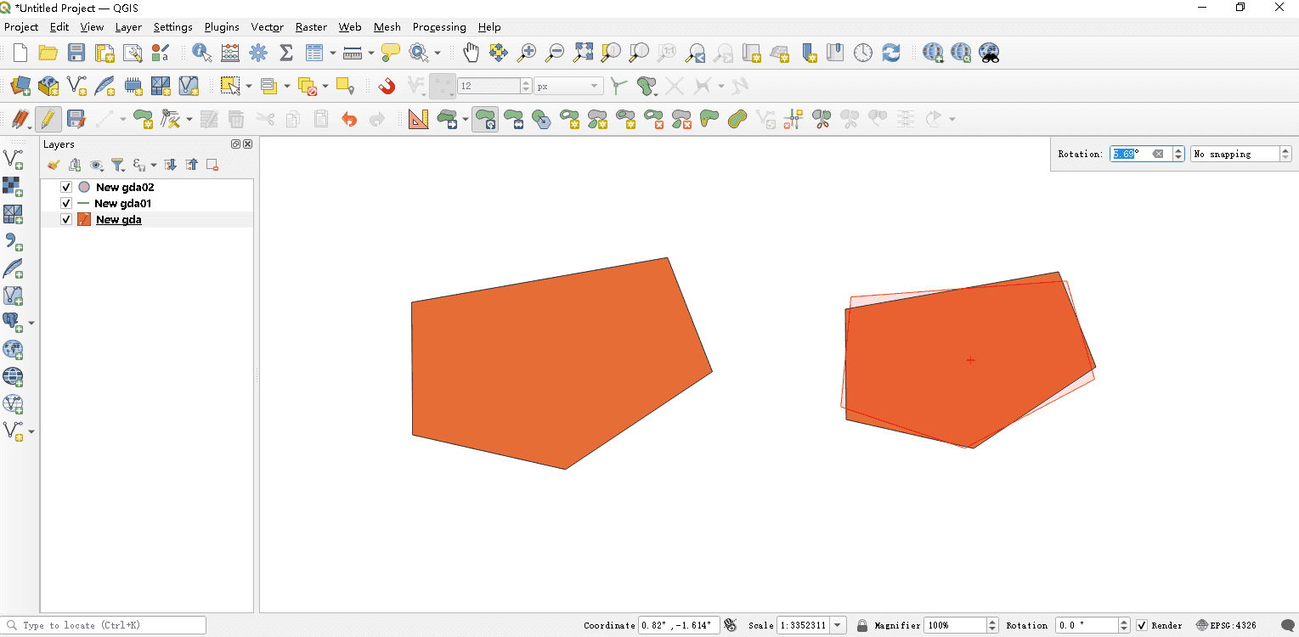This screenshot has height=637, width=1299.
Task: Open the Vector menu
Action: (x=267, y=27)
